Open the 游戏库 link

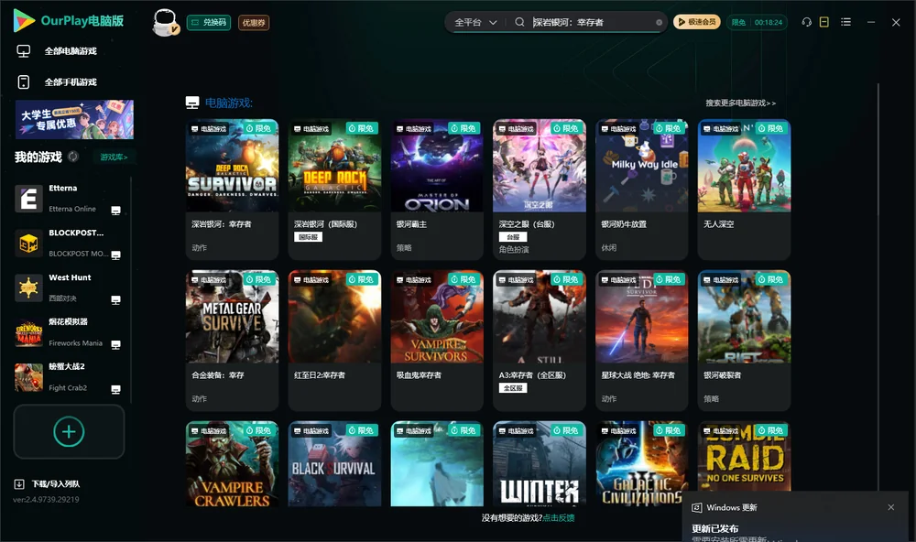tap(114, 157)
